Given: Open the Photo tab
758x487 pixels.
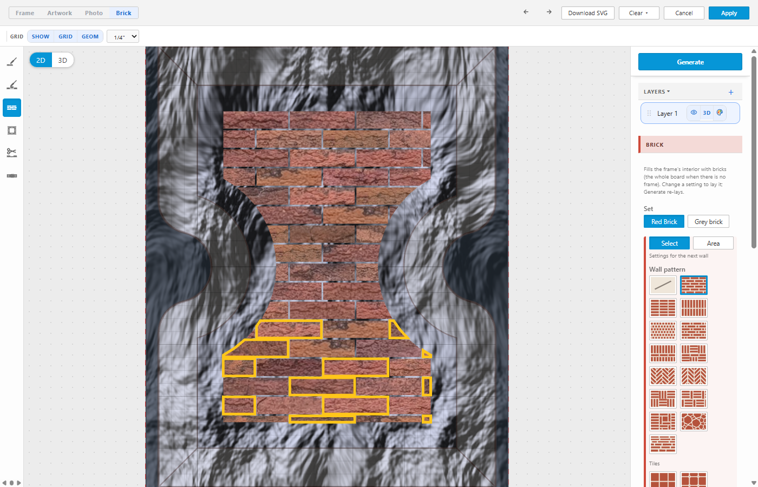Looking at the screenshot, I should [x=94, y=13].
